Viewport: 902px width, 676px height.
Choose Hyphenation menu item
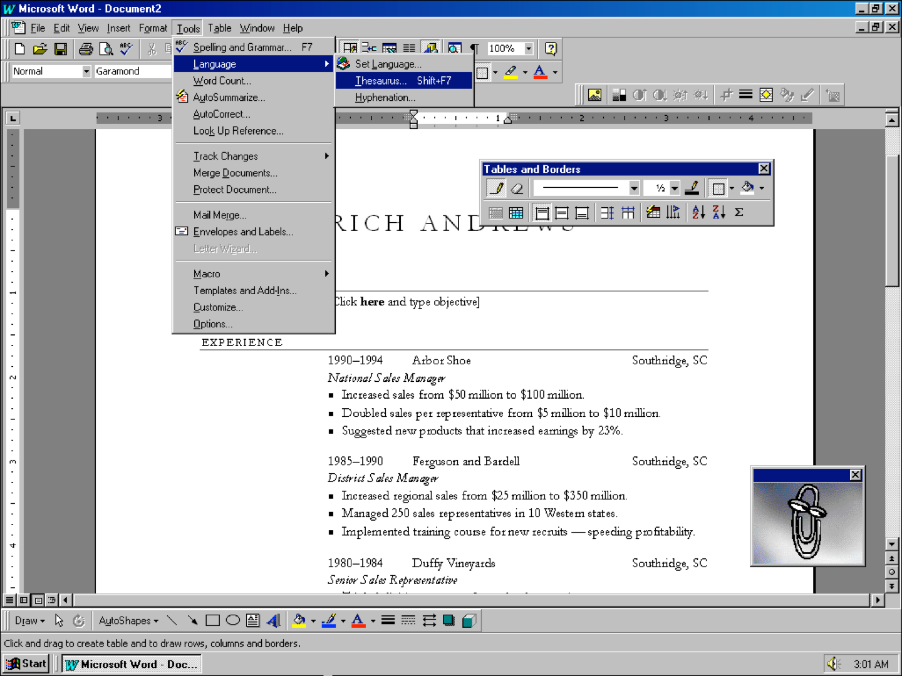click(404, 98)
